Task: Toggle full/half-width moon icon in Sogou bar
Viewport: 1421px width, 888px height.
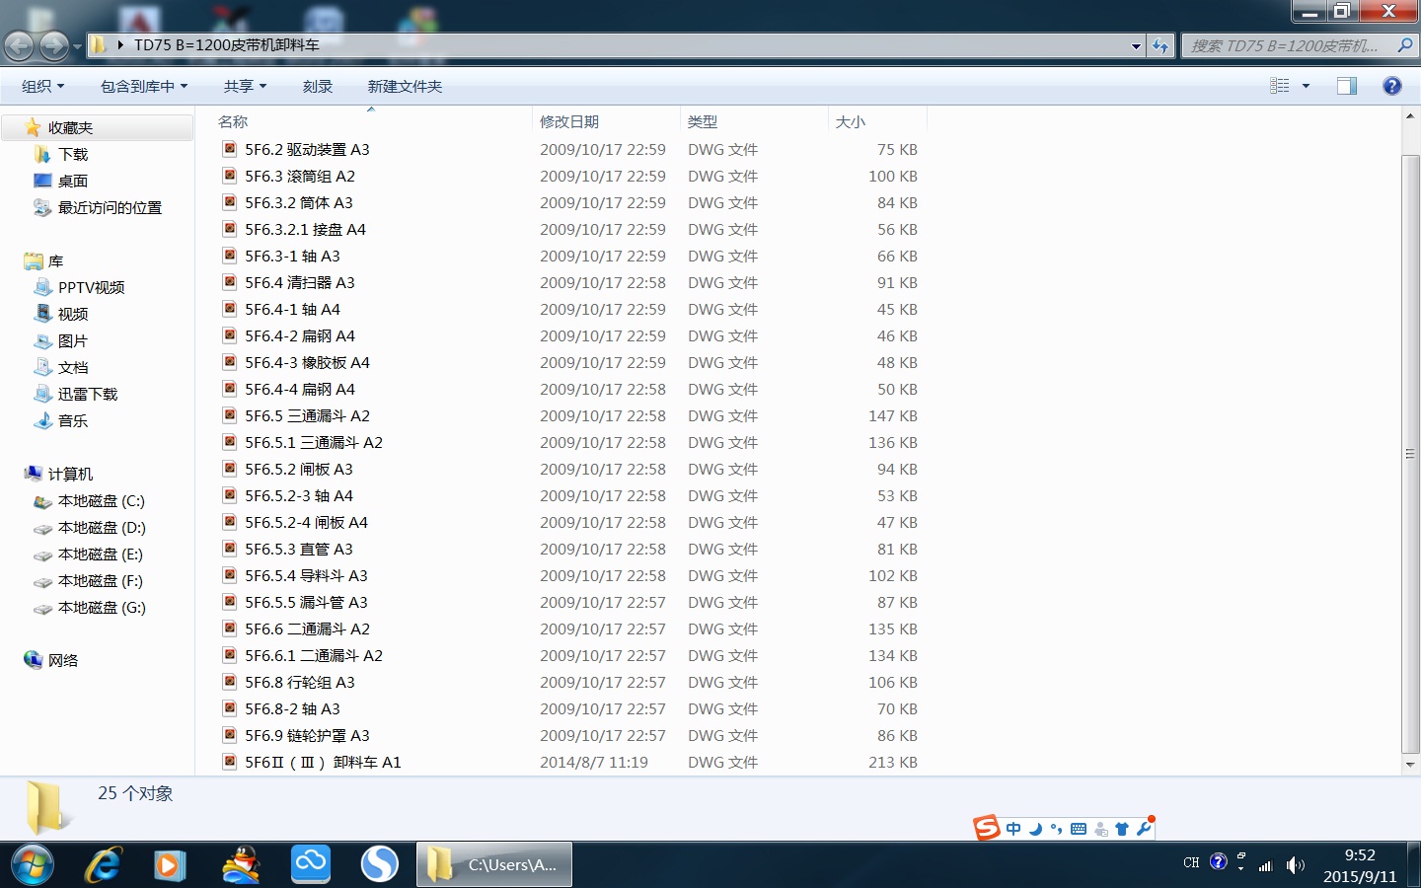Action: tap(1035, 829)
